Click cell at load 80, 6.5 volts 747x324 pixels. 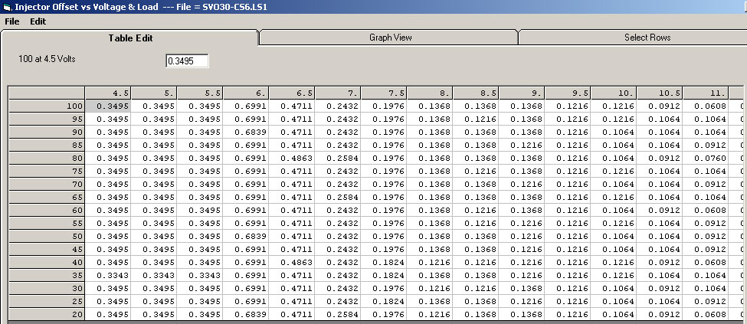[x=292, y=159]
